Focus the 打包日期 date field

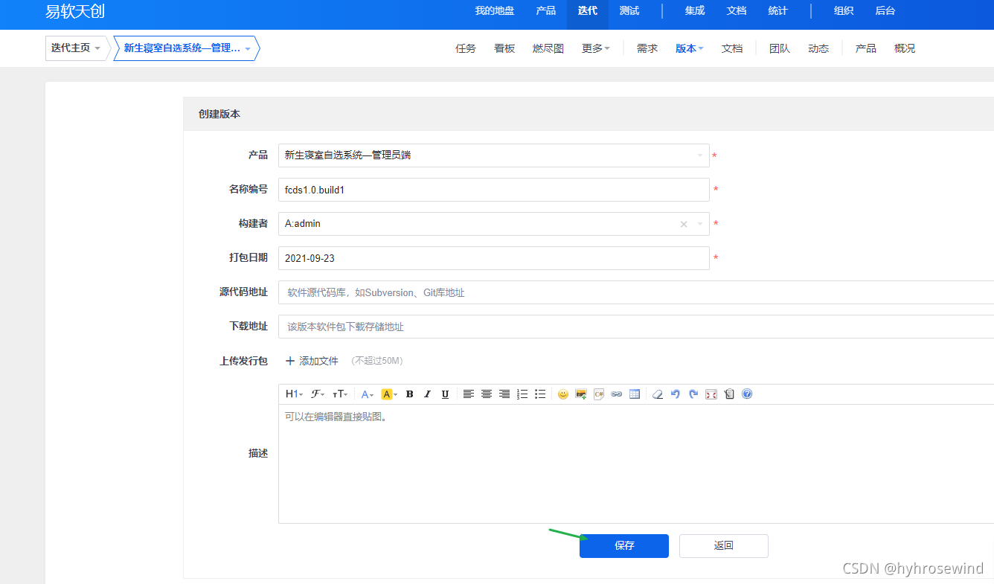coord(494,258)
